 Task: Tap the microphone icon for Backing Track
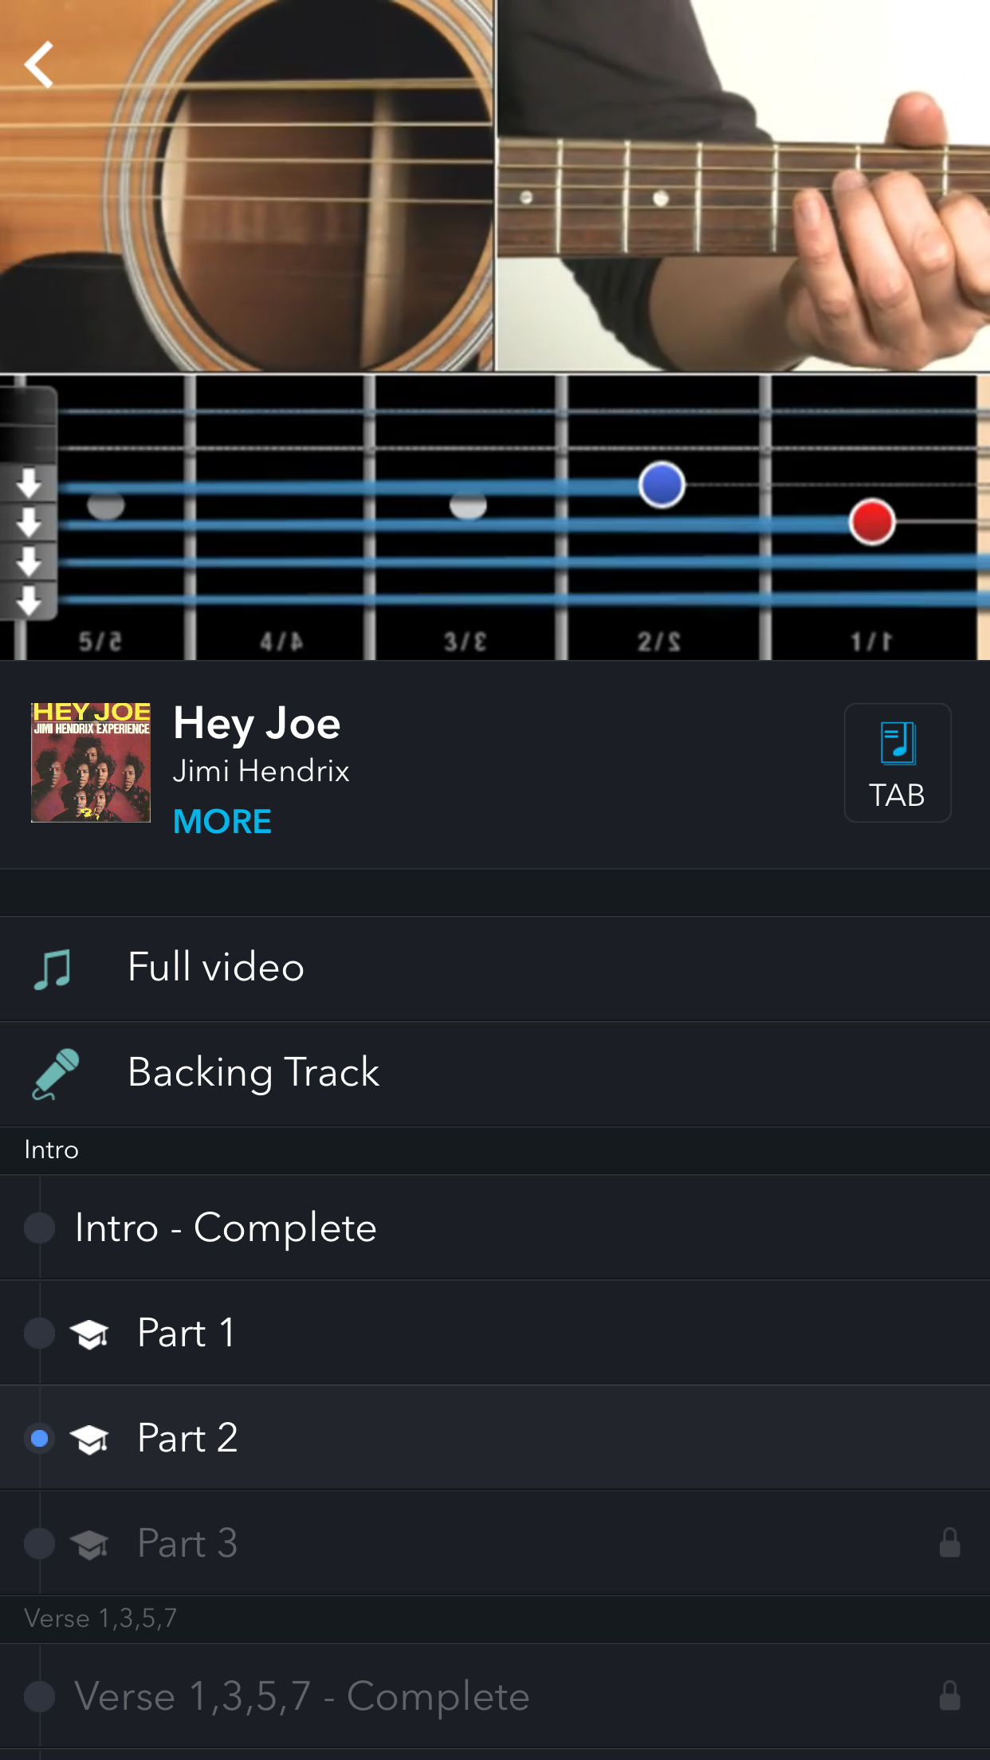(x=56, y=1073)
